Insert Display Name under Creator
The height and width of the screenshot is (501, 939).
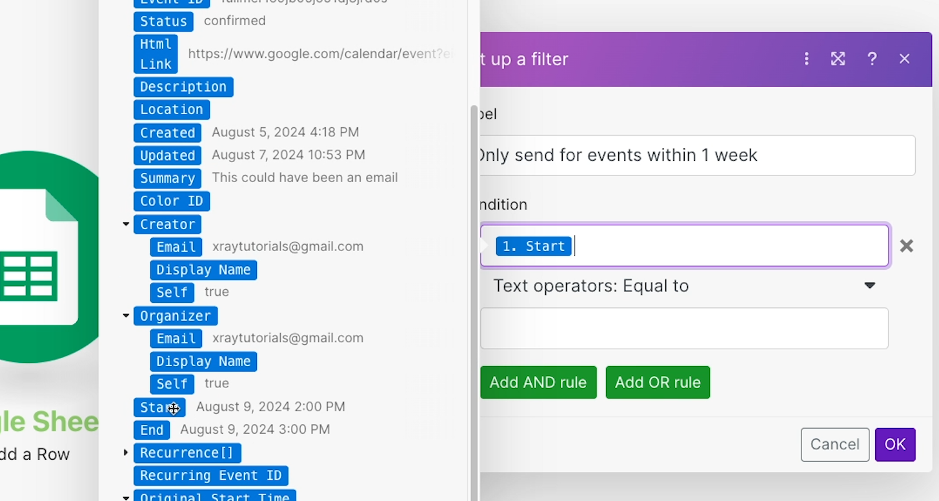click(x=203, y=270)
